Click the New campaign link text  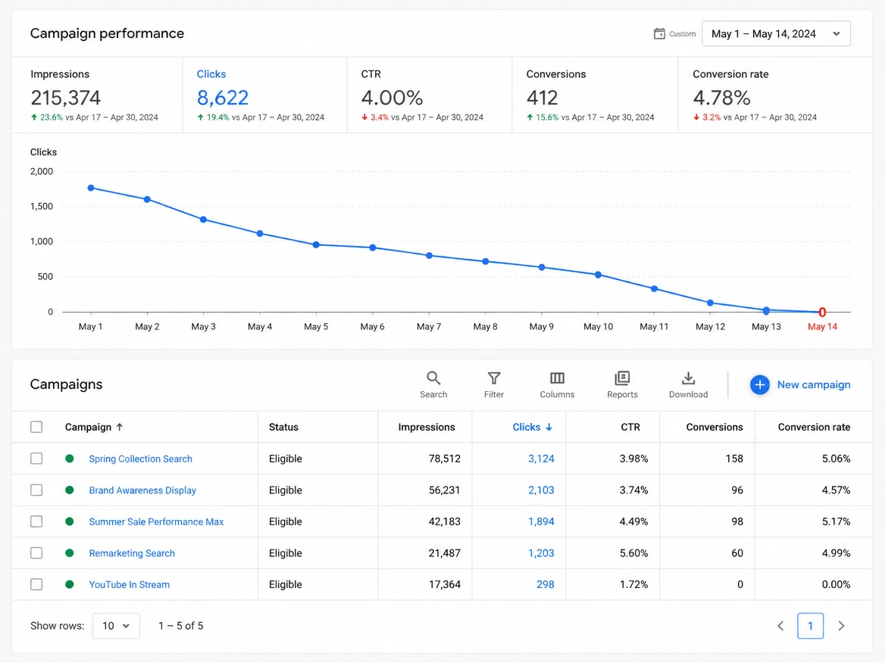(x=813, y=384)
